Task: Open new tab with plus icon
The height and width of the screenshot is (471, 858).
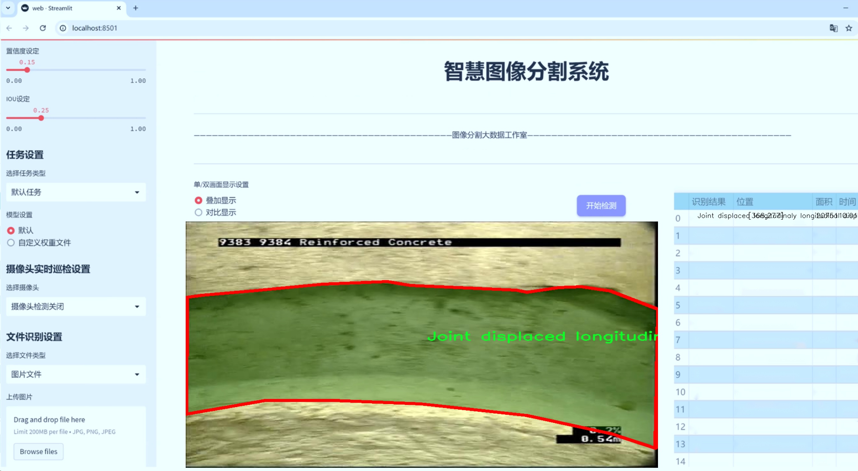Action: pos(136,8)
